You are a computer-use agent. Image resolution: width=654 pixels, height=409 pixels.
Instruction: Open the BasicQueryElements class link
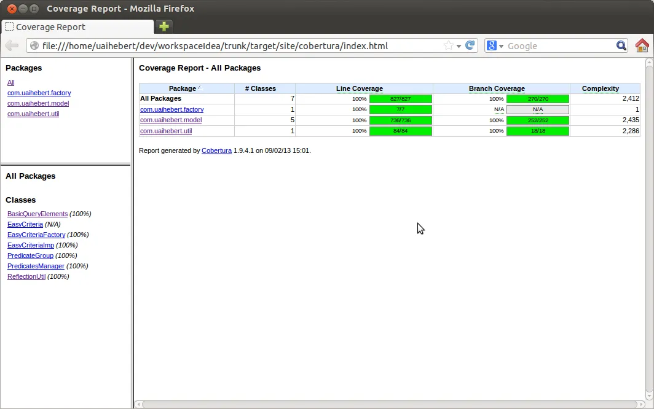pos(37,214)
